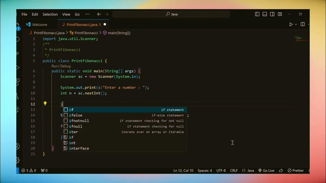Change encoding via UTF-8

tap(221, 171)
